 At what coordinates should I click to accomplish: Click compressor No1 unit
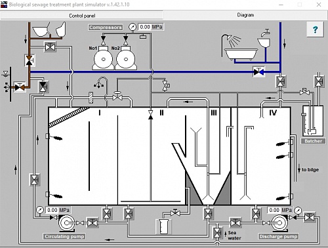(103, 58)
